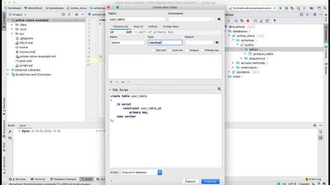Open Search Everywhere magnifier icon
Viewport: 330px width, 185px height.
(325, 8)
